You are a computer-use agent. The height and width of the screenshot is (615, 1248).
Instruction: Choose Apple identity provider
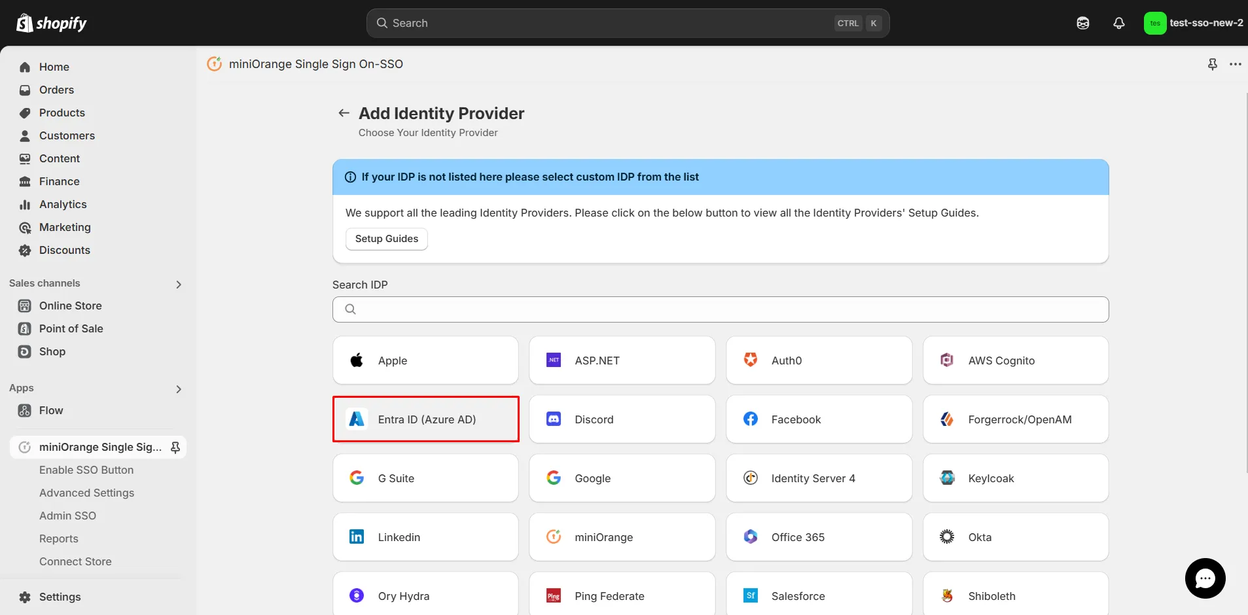425,360
